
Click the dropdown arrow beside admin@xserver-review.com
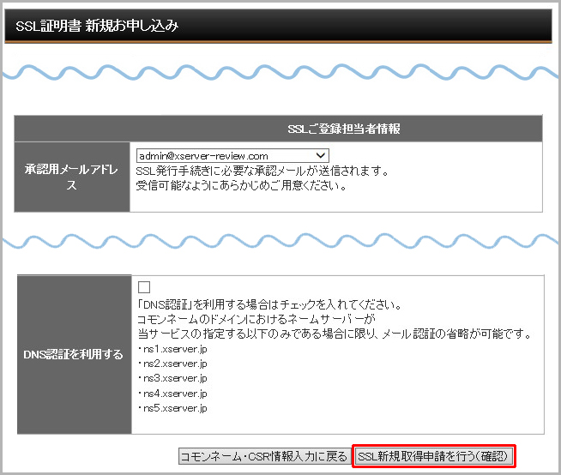coord(322,155)
